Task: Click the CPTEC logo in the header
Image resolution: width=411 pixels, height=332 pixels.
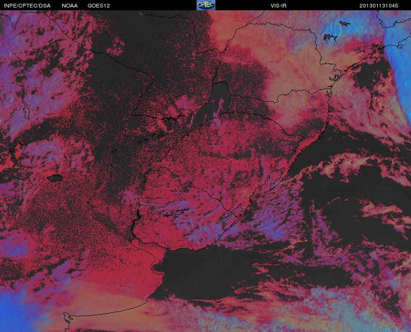Action: click(206, 5)
